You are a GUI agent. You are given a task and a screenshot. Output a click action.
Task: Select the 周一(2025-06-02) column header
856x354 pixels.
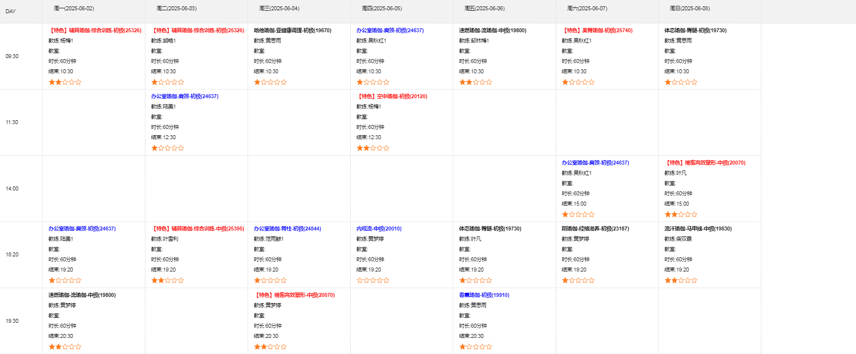pos(74,8)
